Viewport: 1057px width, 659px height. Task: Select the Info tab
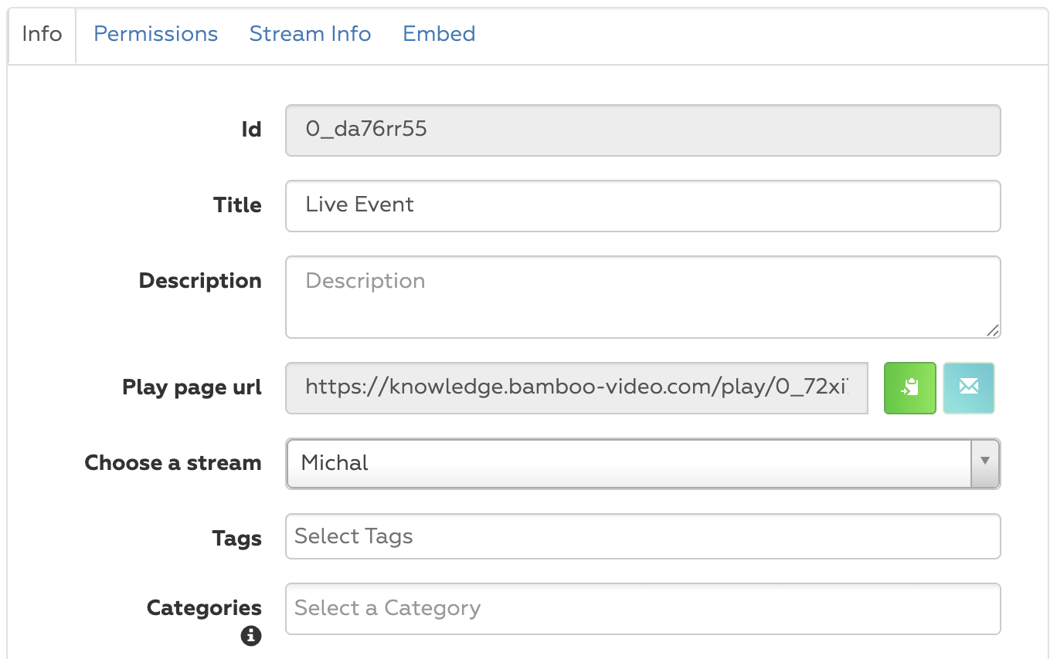tap(42, 34)
